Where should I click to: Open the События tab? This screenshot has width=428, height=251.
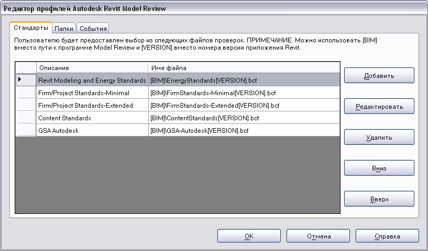[x=93, y=28]
